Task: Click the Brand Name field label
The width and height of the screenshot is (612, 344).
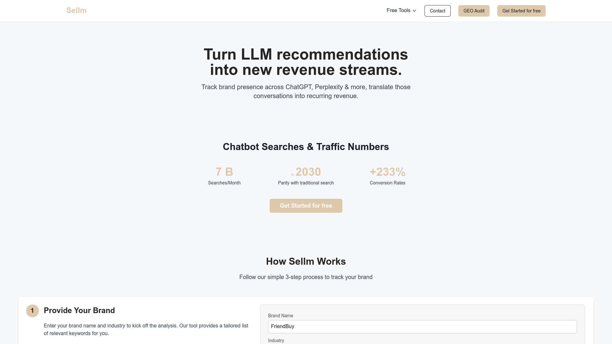Action: coord(280,316)
